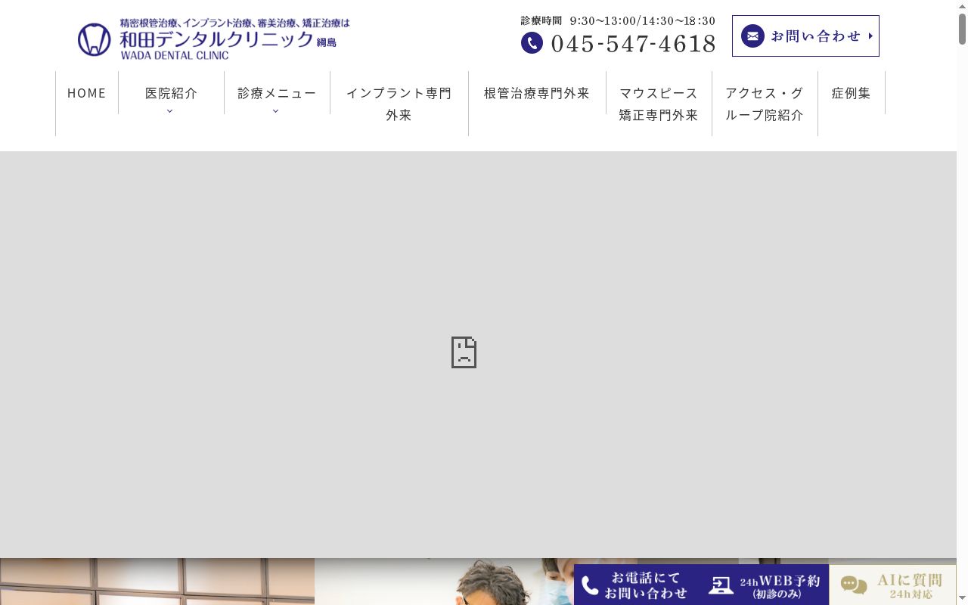Go to the HOME menu item
Viewport: 968px width, 605px height.
coord(87,93)
